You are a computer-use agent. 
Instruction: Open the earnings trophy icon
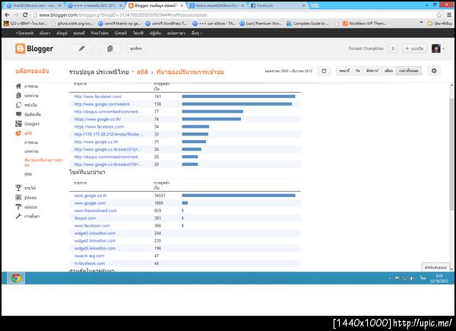[18, 188]
